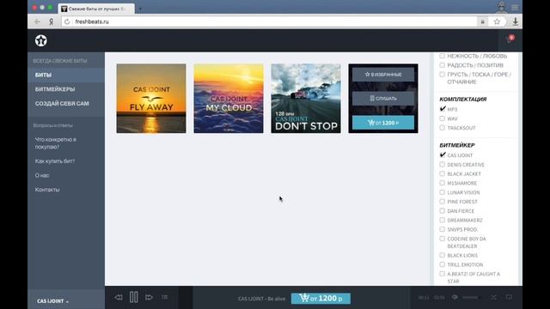This screenshot has width=550, height=309.
Task: Click the FreshBeats star logo
Action: (41, 40)
